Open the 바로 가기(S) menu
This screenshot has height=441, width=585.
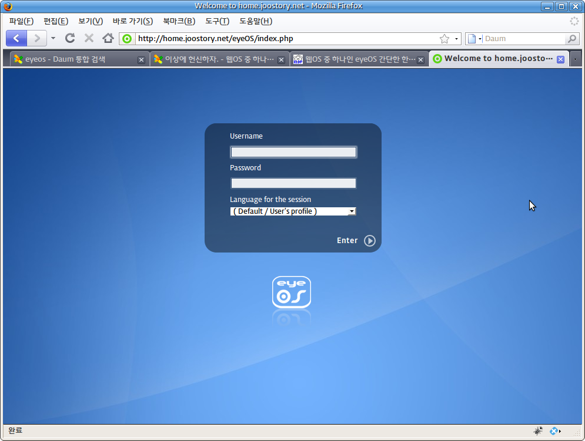(x=133, y=21)
